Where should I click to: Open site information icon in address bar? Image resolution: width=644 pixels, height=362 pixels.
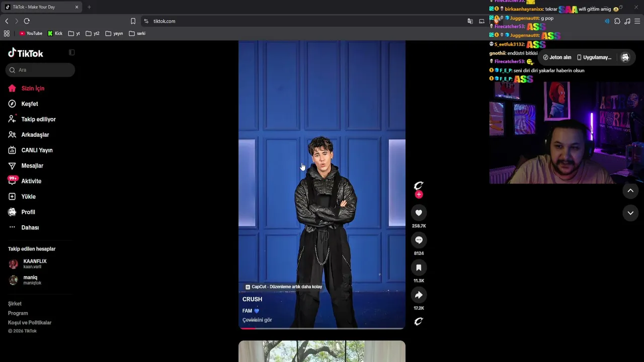[146, 21]
